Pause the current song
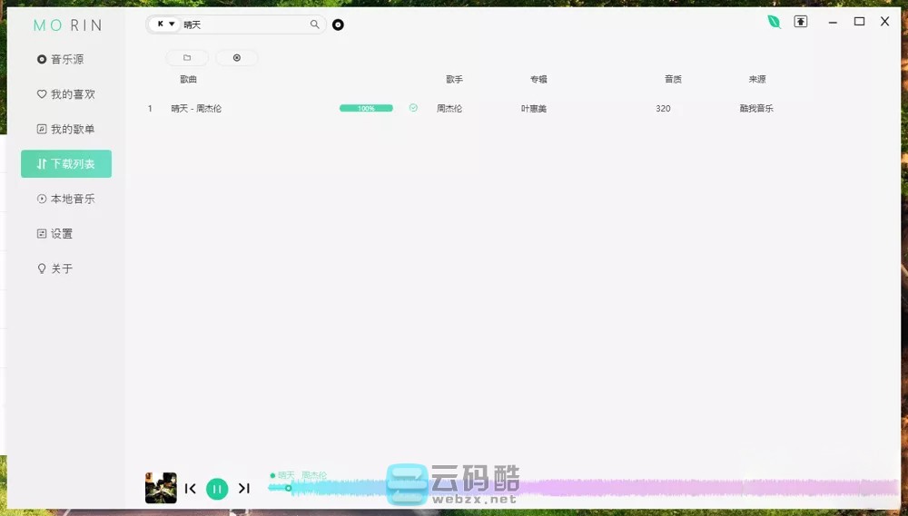Viewport: 908px width, 516px height. click(x=217, y=489)
